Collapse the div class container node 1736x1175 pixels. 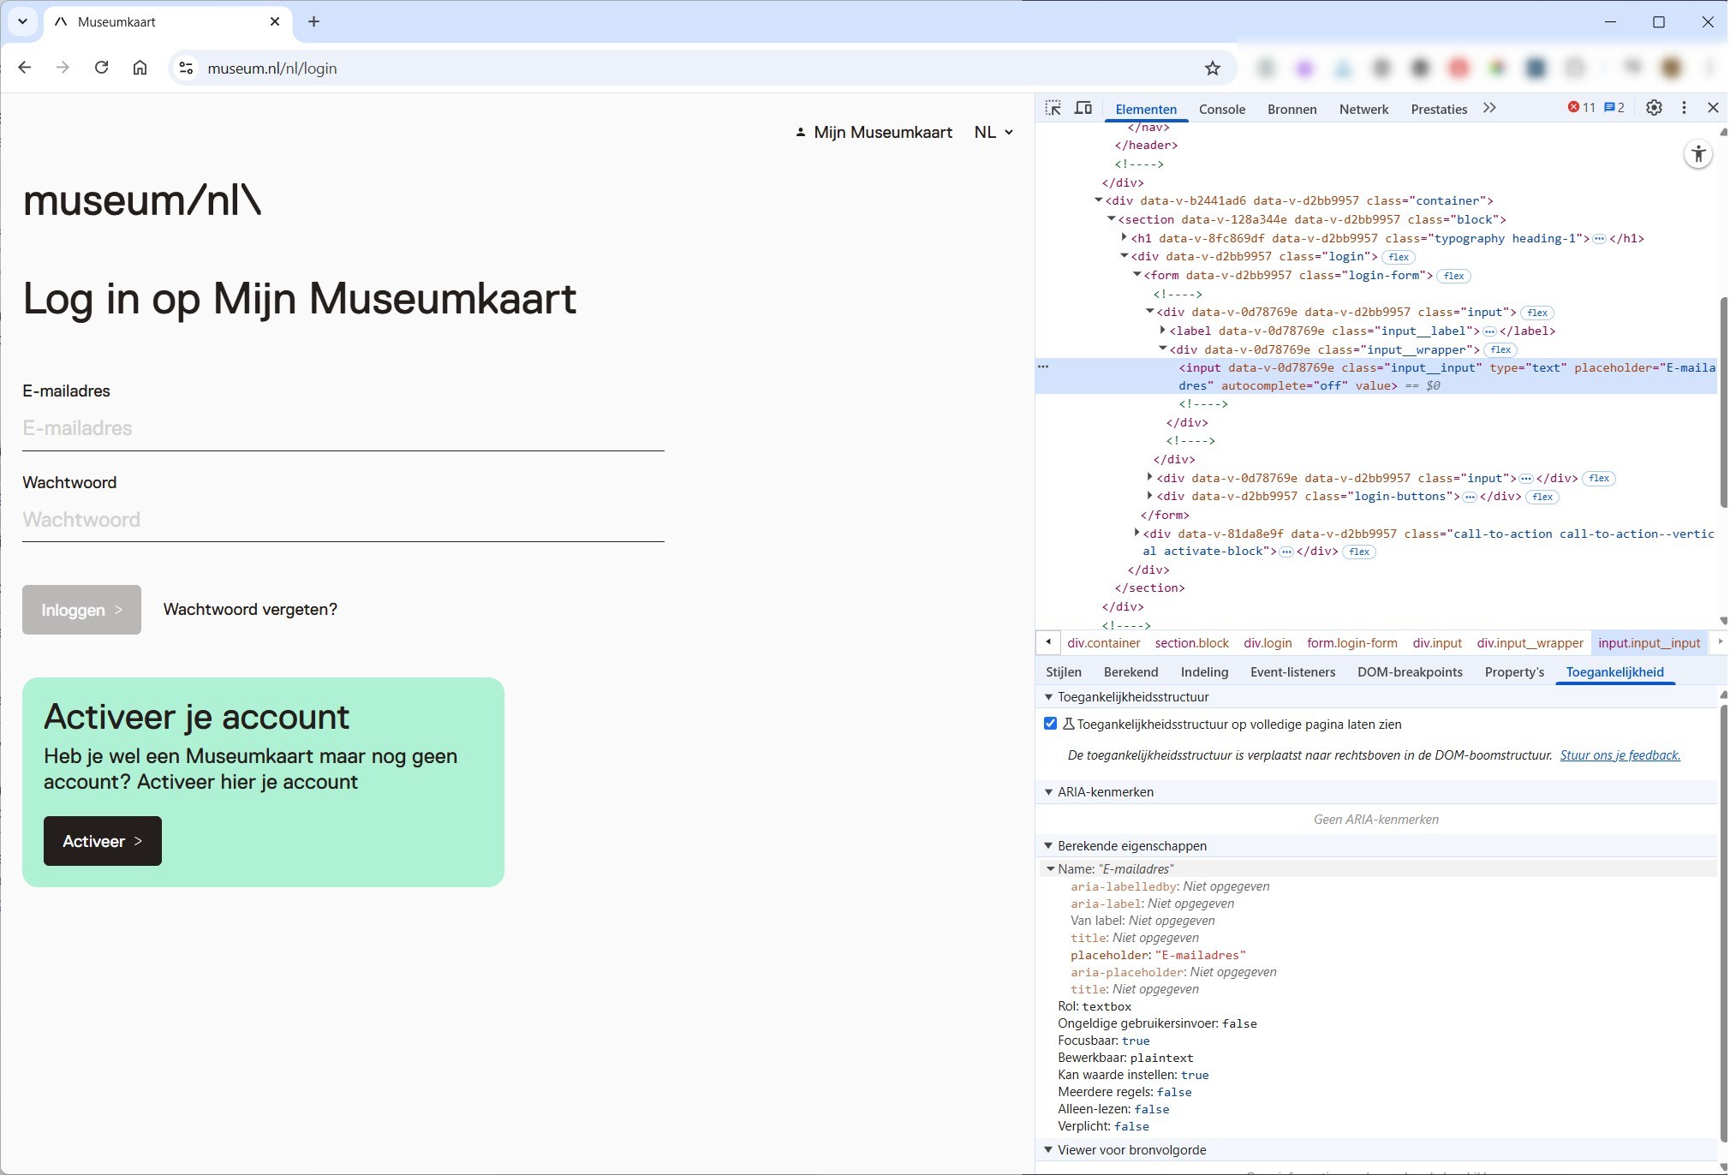point(1098,200)
